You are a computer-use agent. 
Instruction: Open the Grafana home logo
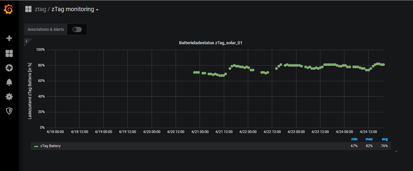pyautogui.click(x=9, y=10)
